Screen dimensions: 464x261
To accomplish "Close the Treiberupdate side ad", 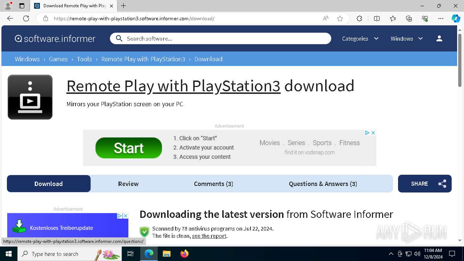I will pyautogui.click(x=125, y=216).
